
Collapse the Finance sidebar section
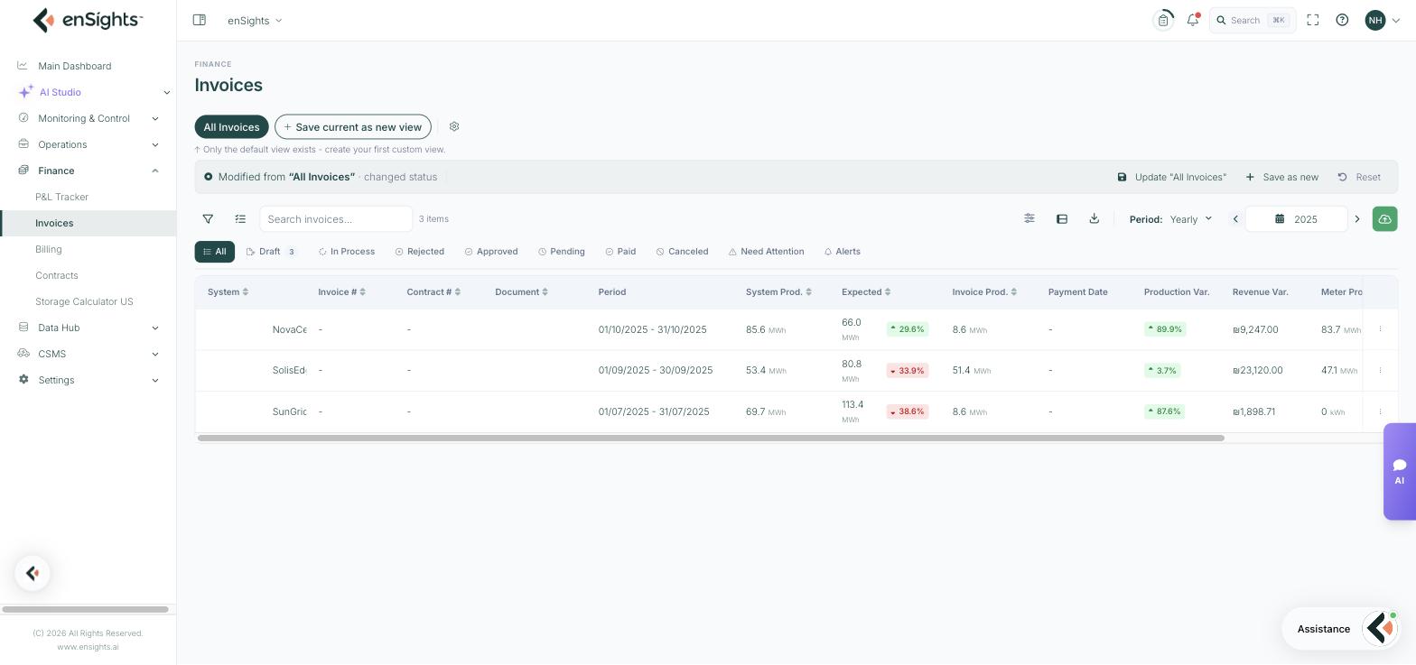pyautogui.click(x=88, y=171)
